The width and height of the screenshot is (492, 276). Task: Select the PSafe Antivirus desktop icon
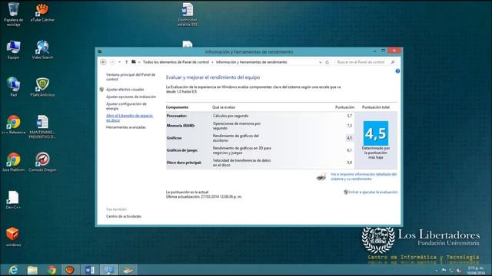[x=42, y=87]
